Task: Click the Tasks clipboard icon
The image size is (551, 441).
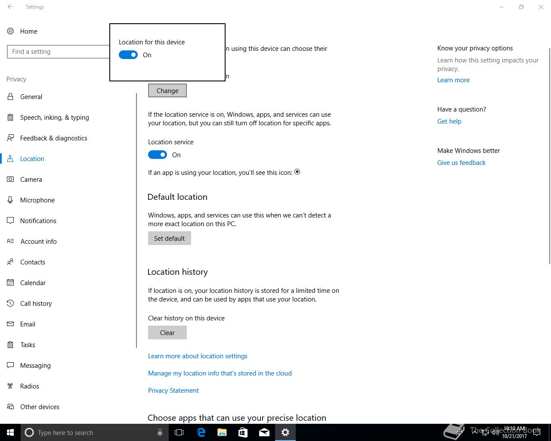Action: pos(10,345)
